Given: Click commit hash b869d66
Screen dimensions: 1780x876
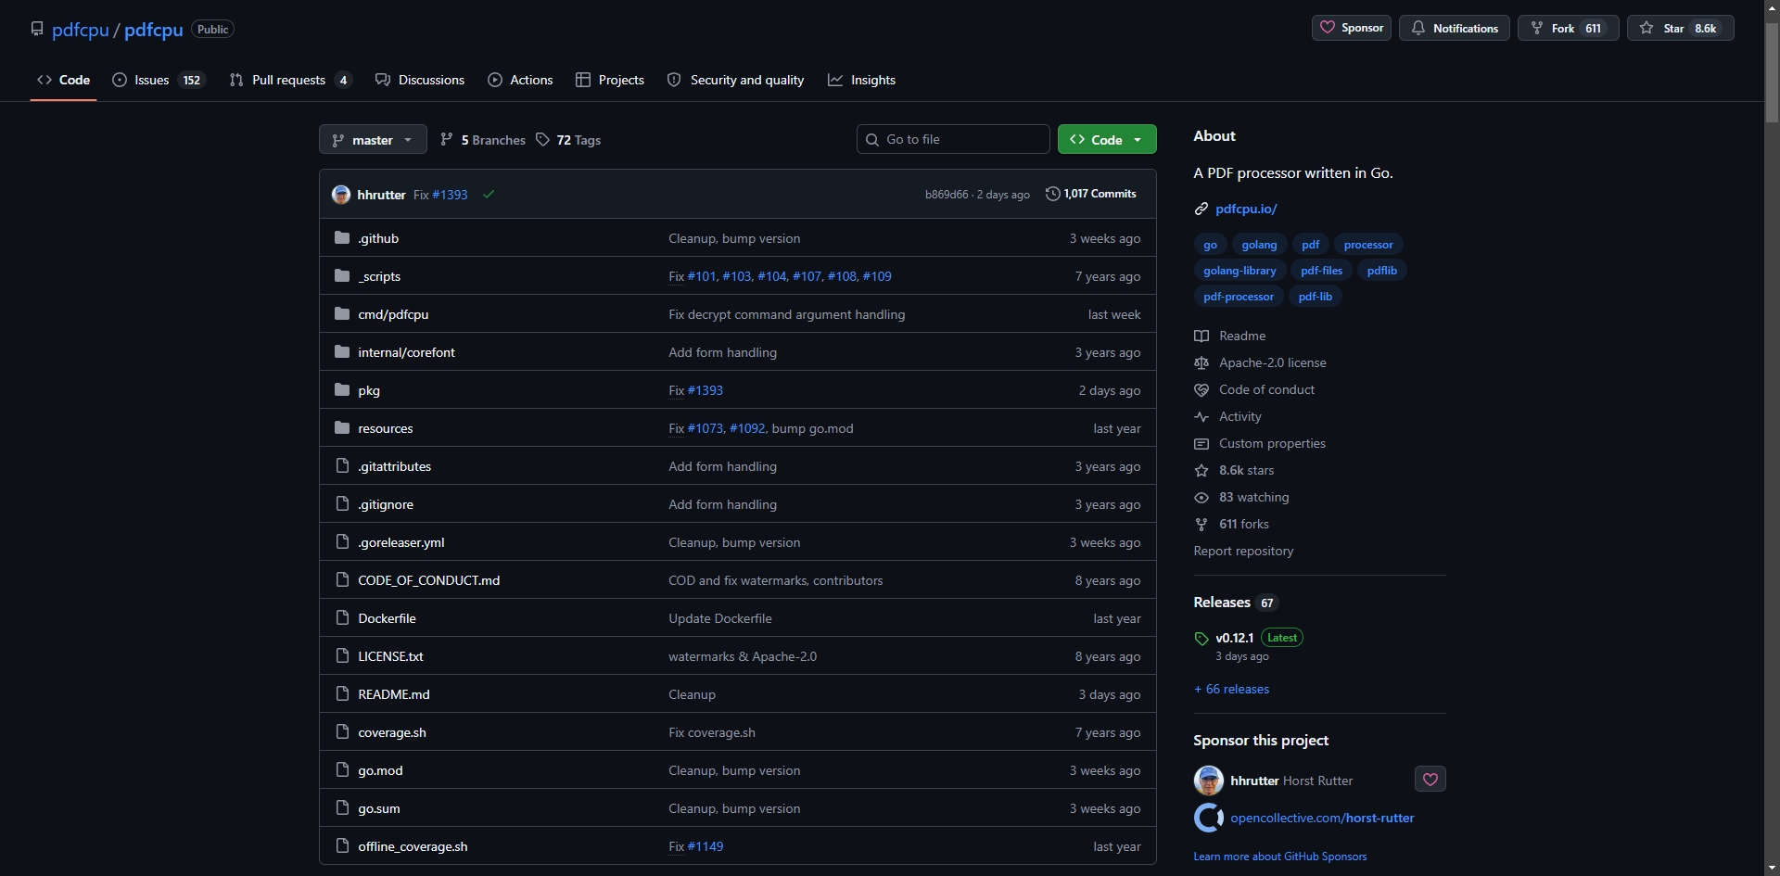Looking at the screenshot, I should click(947, 194).
